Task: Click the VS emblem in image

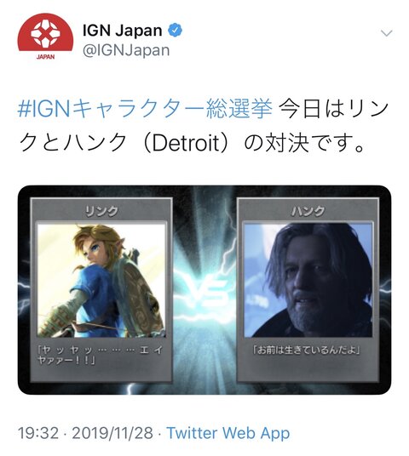Action: (x=204, y=291)
